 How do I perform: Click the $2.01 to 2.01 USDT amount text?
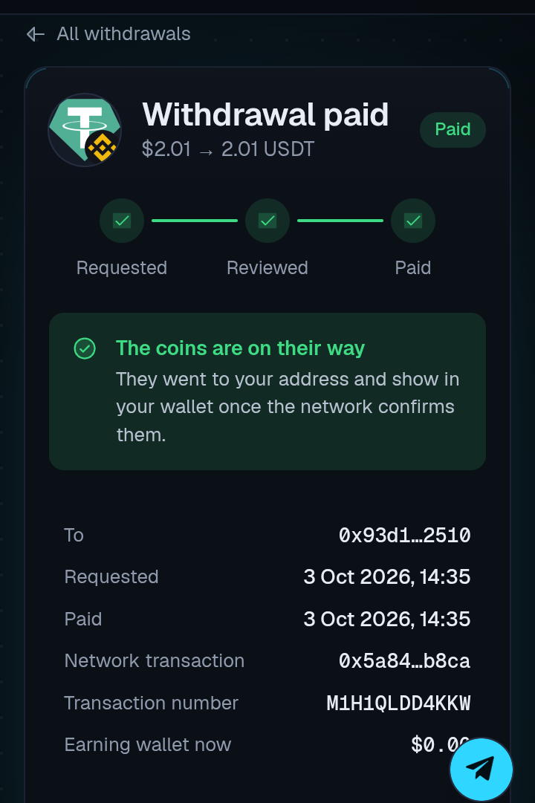[x=228, y=149]
